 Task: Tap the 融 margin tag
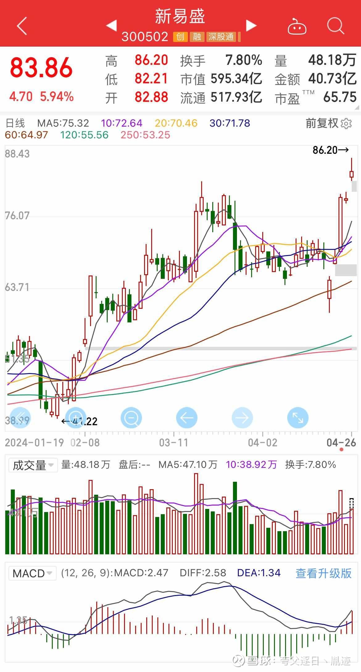[197, 37]
